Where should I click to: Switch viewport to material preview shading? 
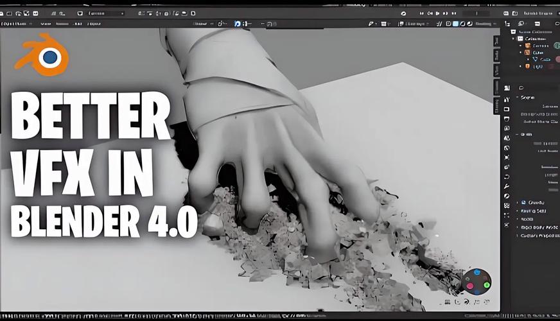(463, 24)
